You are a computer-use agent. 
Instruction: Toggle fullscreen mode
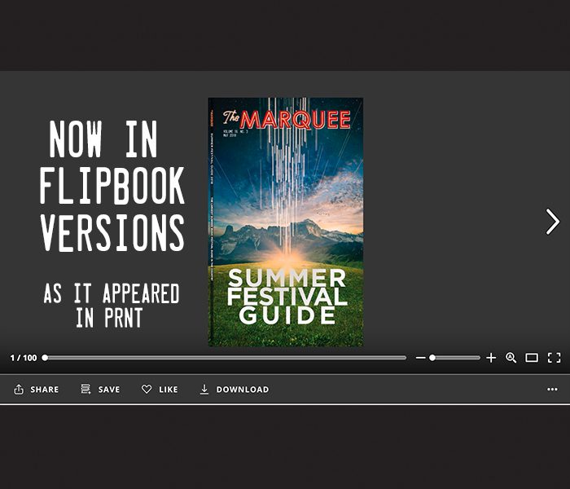(x=554, y=358)
